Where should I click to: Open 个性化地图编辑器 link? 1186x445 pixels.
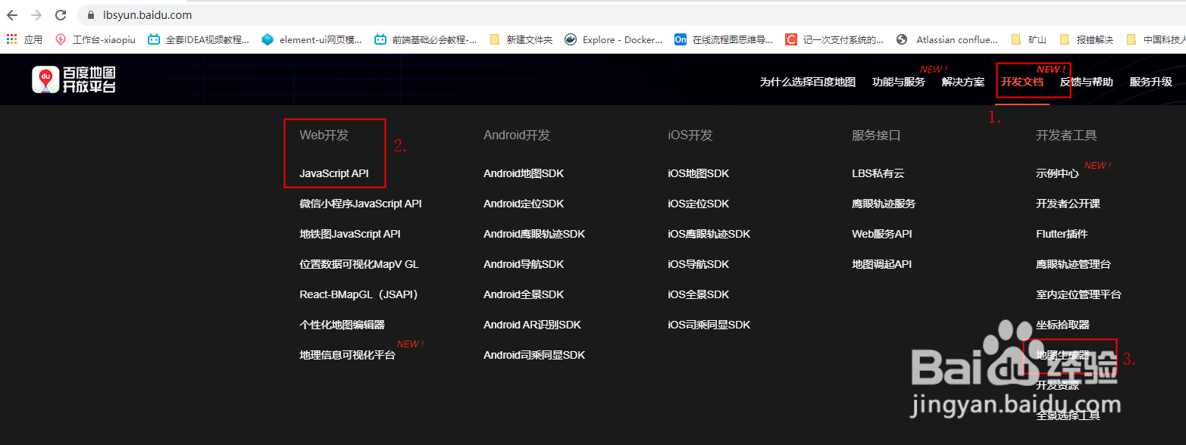[342, 325]
